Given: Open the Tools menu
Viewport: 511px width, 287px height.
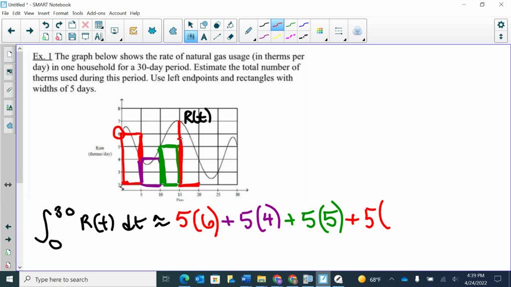Looking at the screenshot, I should point(77,13).
